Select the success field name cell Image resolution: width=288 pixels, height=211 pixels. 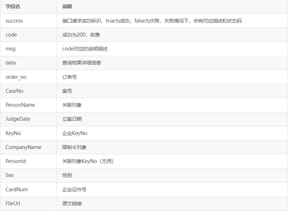click(x=14, y=21)
